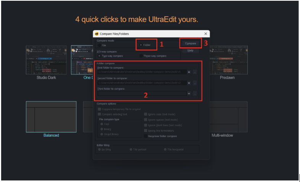Screen dimensions: 300x182
Task: Click the First folder to compare field
Action: [142, 72]
